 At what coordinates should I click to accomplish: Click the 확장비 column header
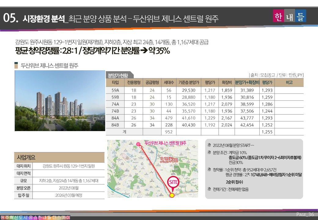pyautogui.click(x=227, y=82)
